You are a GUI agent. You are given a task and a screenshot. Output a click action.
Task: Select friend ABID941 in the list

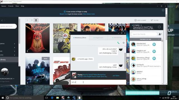coord(145,72)
